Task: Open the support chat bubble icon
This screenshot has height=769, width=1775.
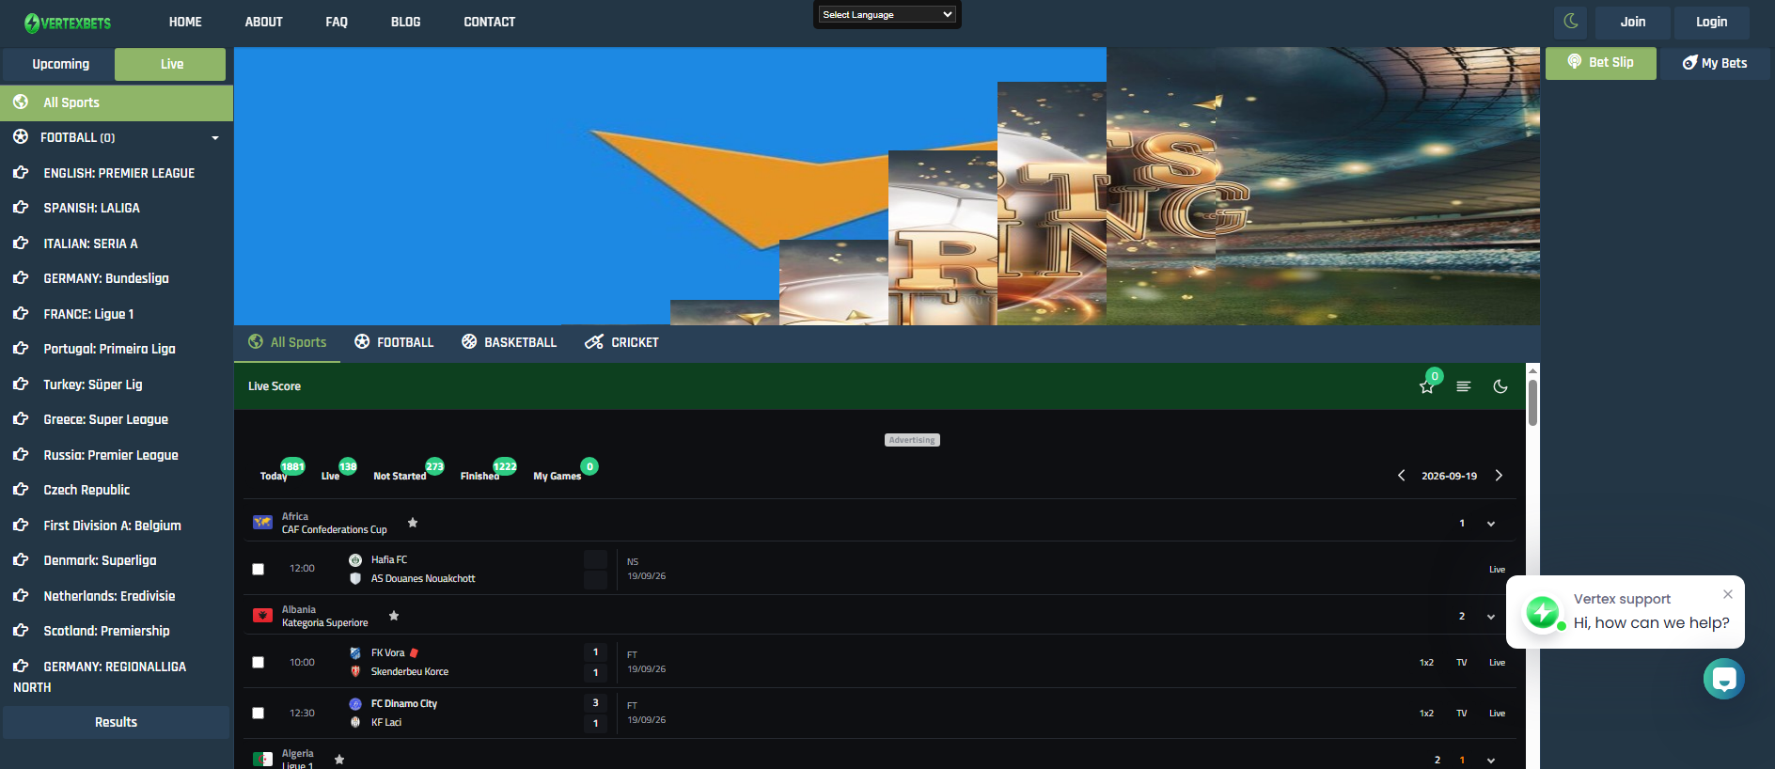Action: point(1724,679)
